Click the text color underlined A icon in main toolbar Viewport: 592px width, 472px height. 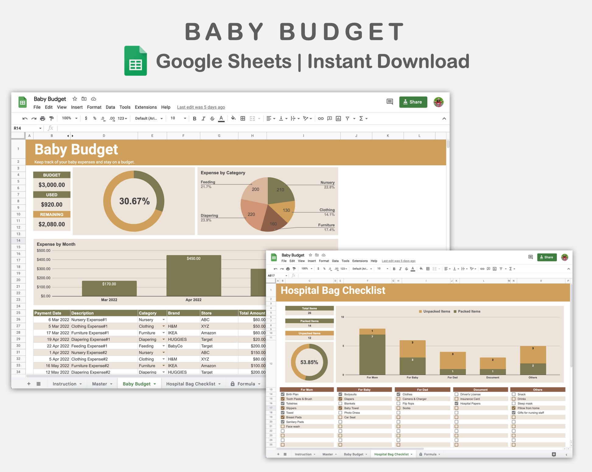tap(221, 118)
